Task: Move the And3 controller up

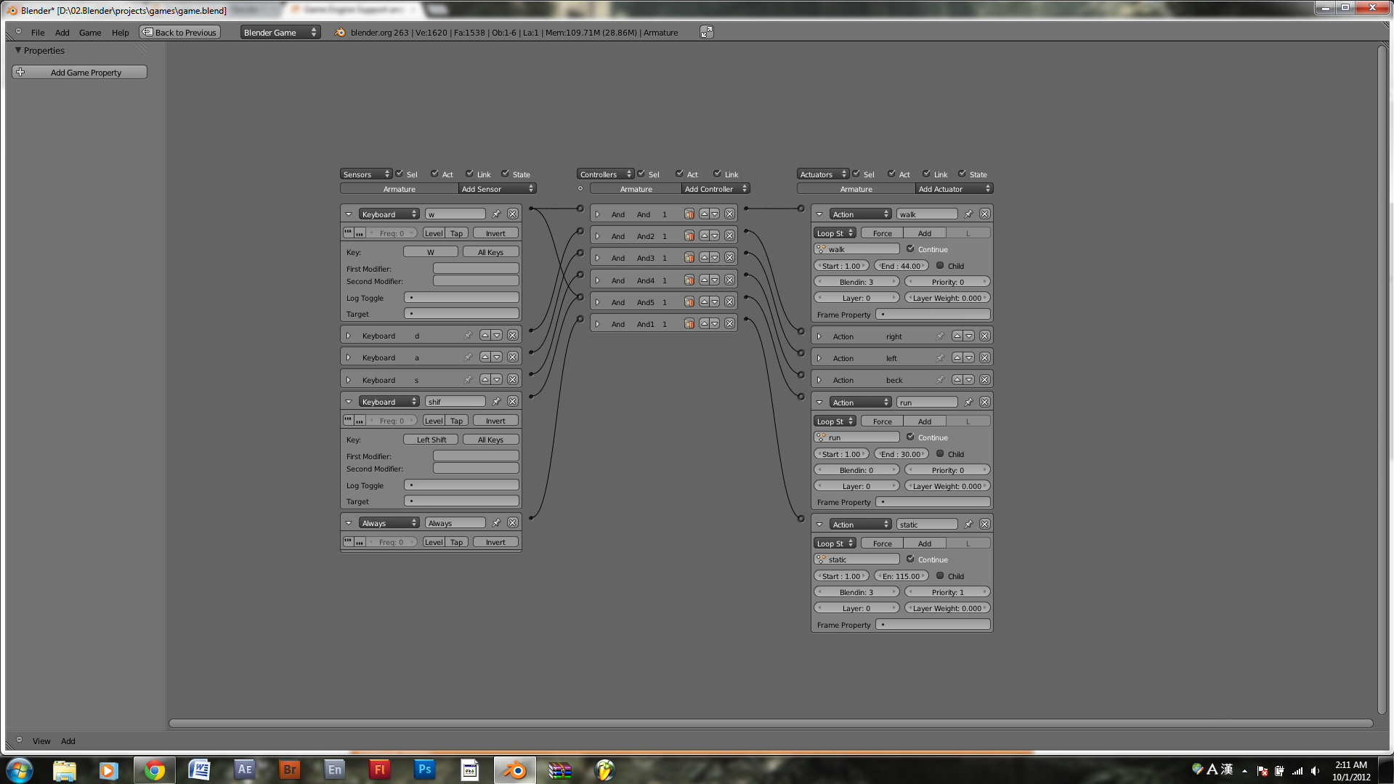Action: pos(704,257)
